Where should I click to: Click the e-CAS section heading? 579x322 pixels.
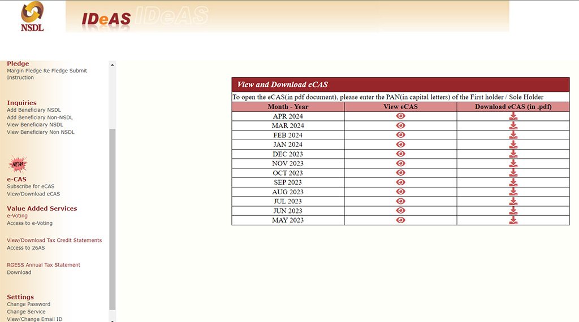pyautogui.click(x=16, y=179)
